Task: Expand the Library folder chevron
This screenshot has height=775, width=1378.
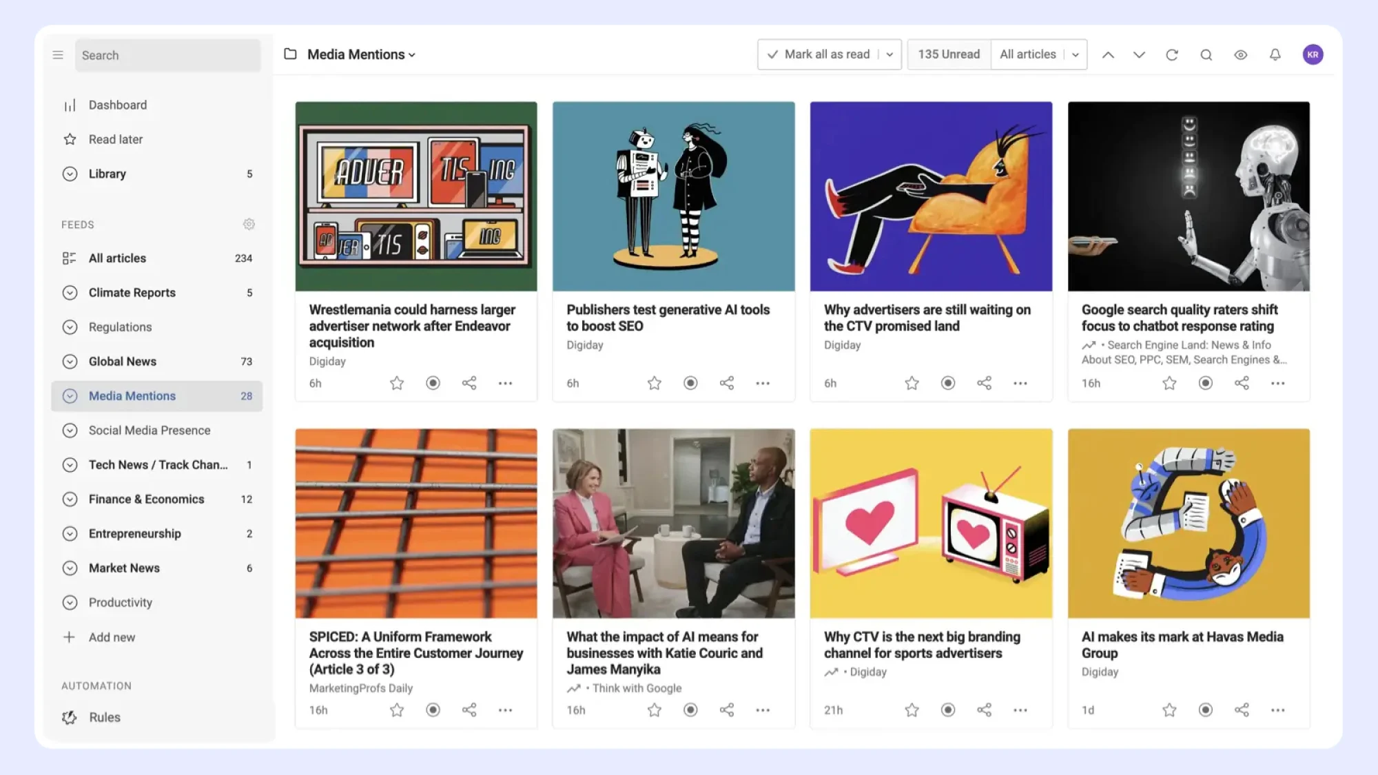Action: 70,174
